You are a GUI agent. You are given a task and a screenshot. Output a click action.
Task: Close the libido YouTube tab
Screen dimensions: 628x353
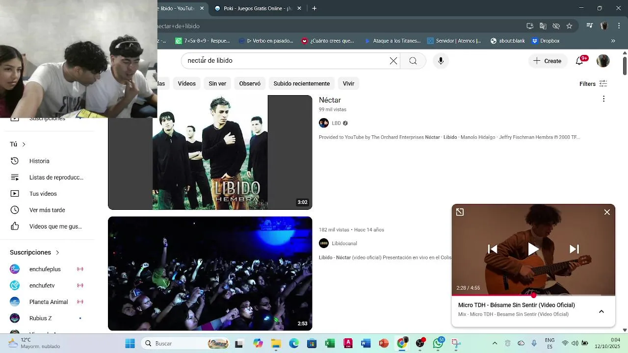202,8
